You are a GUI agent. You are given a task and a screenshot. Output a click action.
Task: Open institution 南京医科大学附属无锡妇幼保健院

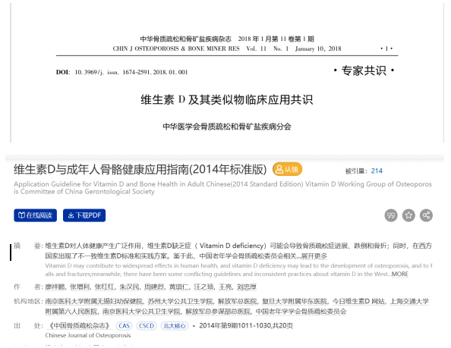coord(94,301)
